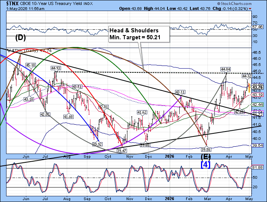Click the 43.76 last price tag

coord(257,87)
